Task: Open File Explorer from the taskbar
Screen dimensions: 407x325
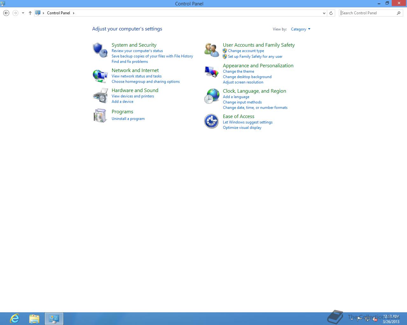Action: [x=34, y=318]
